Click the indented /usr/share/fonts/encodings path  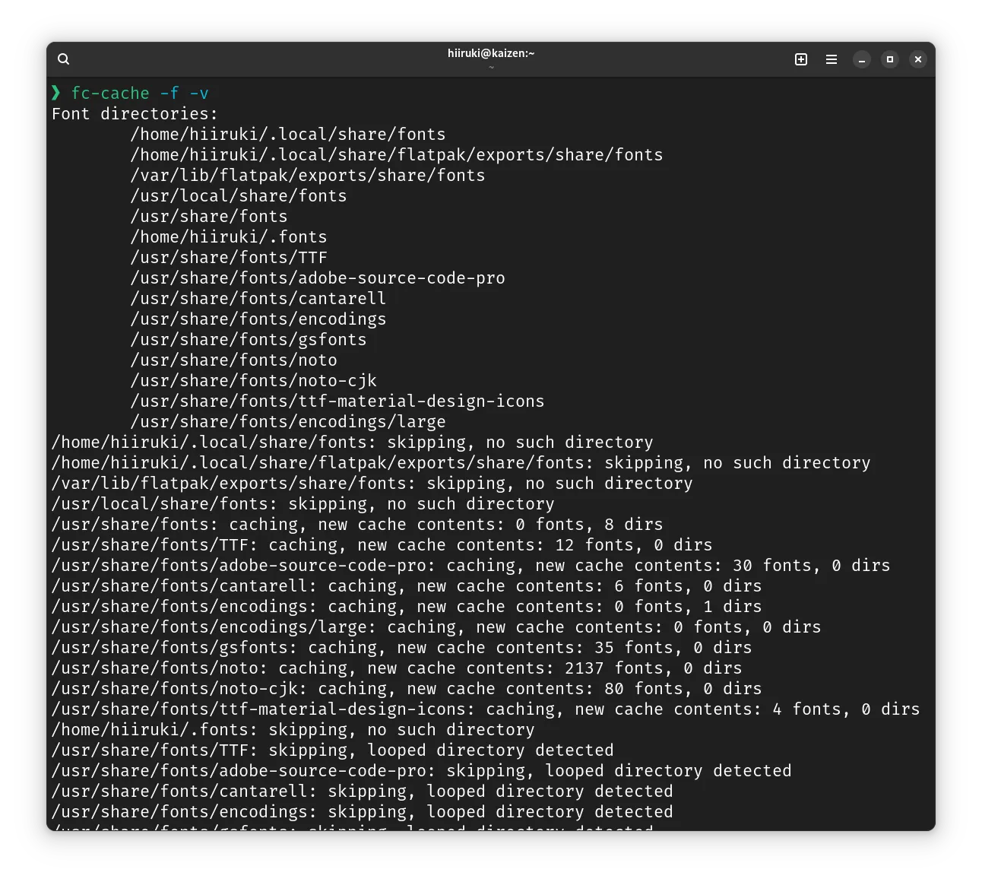point(258,319)
